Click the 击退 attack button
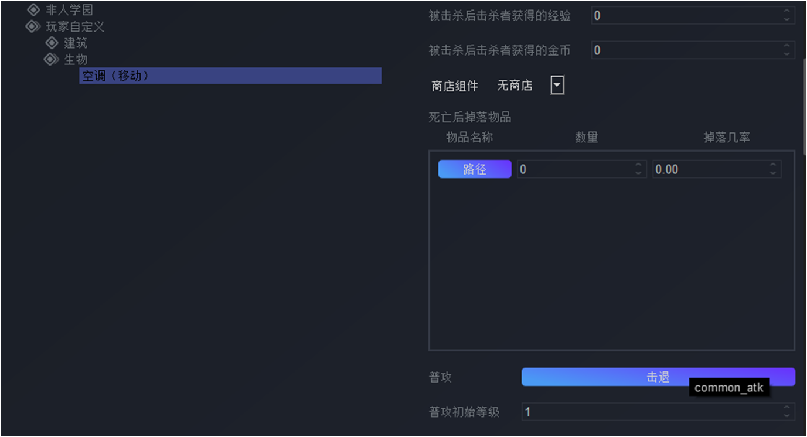807x437 pixels. tap(658, 377)
